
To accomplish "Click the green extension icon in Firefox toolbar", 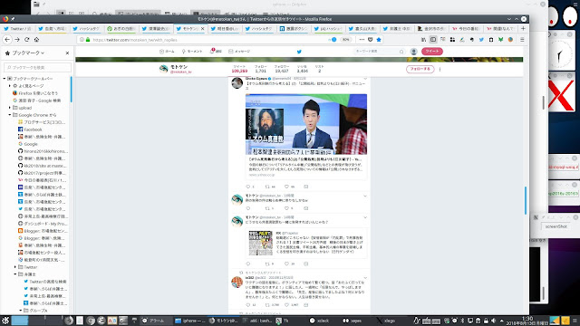I will click(500, 40).
